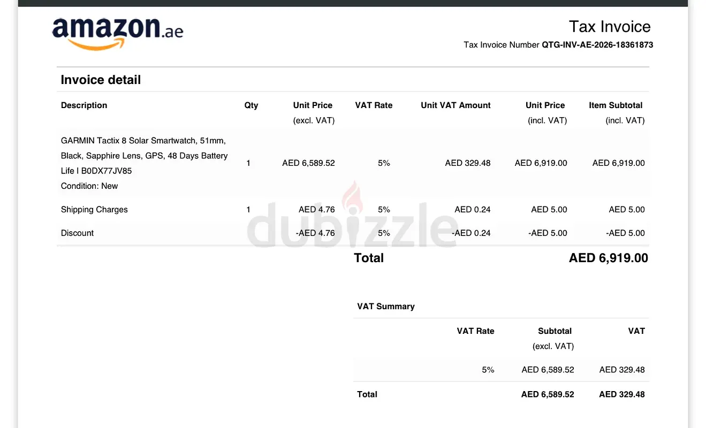Select discount amount -AED 4.76
Image resolution: width=706 pixels, height=428 pixels.
[x=315, y=233]
